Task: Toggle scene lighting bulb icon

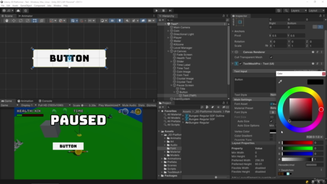Action: click(120, 20)
